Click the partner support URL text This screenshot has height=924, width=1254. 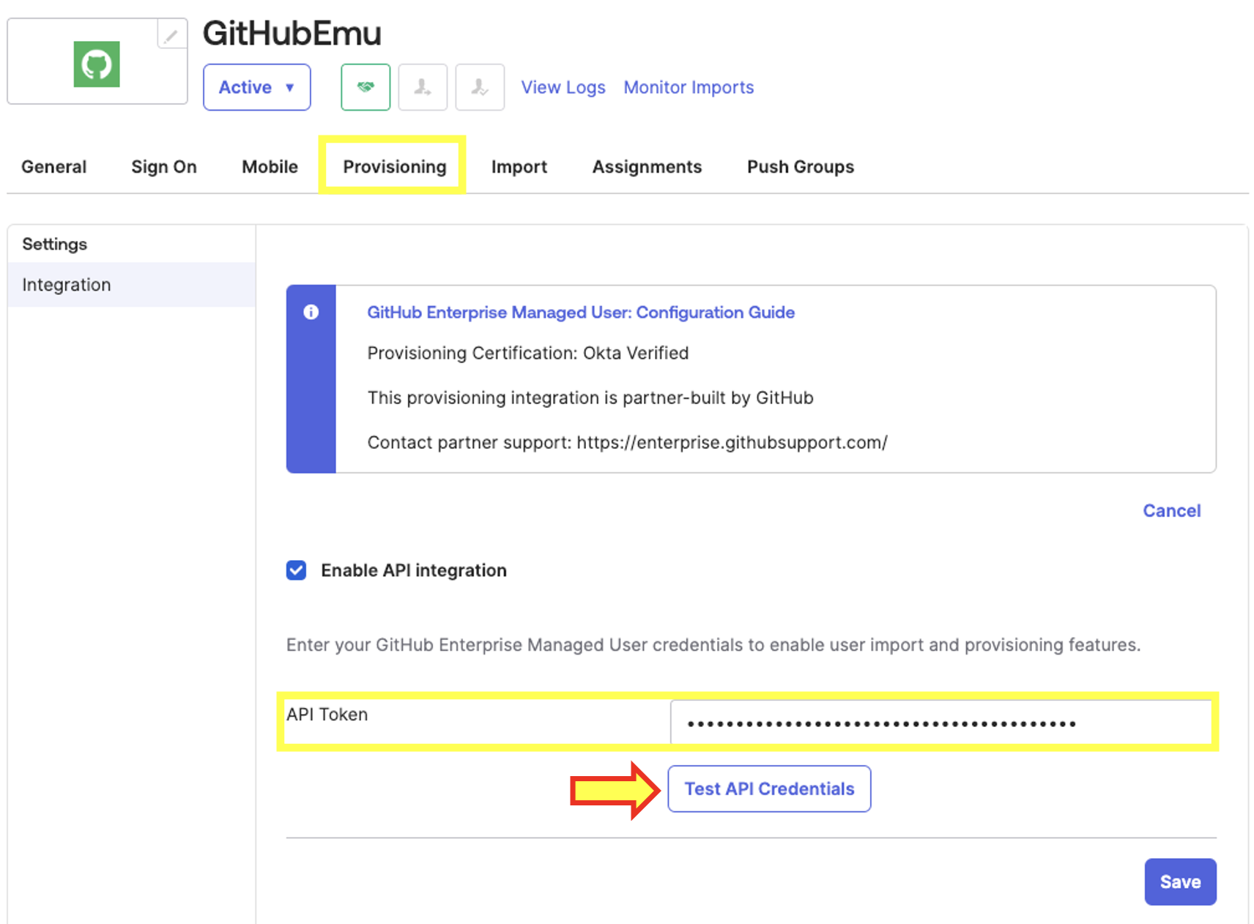[x=732, y=442]
